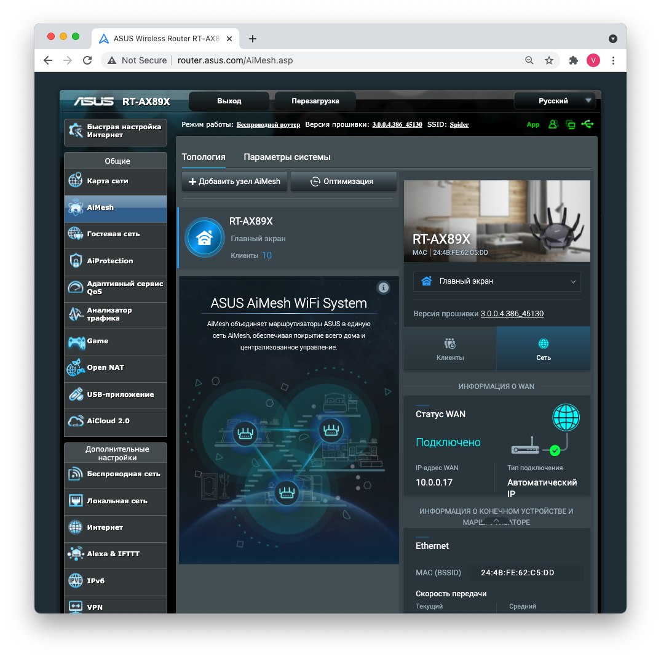The width and height of the screenshot is (661, 659).
Task: Open VPN settings in sidebar
Action: (x=116, y=606)
